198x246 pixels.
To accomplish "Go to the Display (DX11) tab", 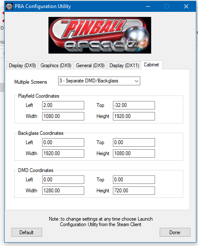I will [124, 66].
